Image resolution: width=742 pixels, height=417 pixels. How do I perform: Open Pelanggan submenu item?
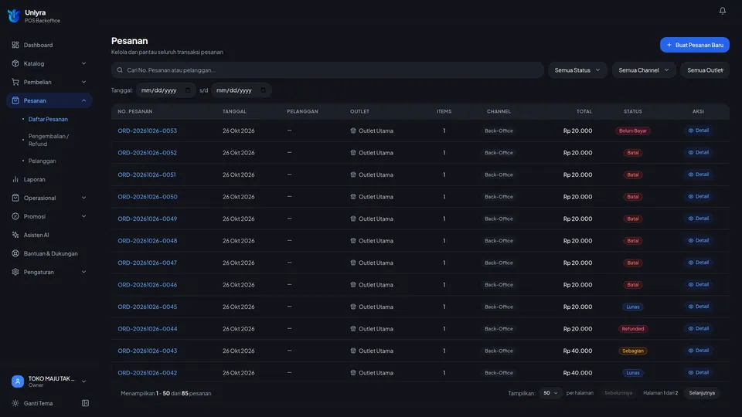(42, 161)
